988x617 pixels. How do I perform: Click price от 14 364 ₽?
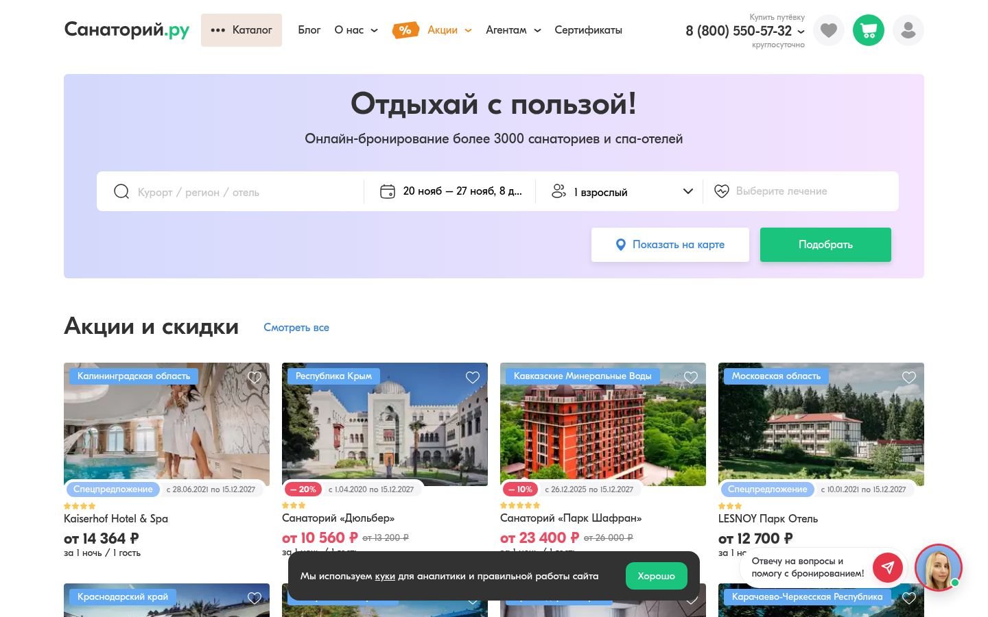(x=102, y=539)
